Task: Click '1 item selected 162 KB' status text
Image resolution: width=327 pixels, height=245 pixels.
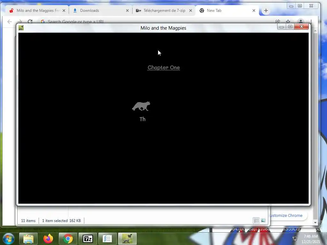Action: pyautogui.click(x=62, y=221)
